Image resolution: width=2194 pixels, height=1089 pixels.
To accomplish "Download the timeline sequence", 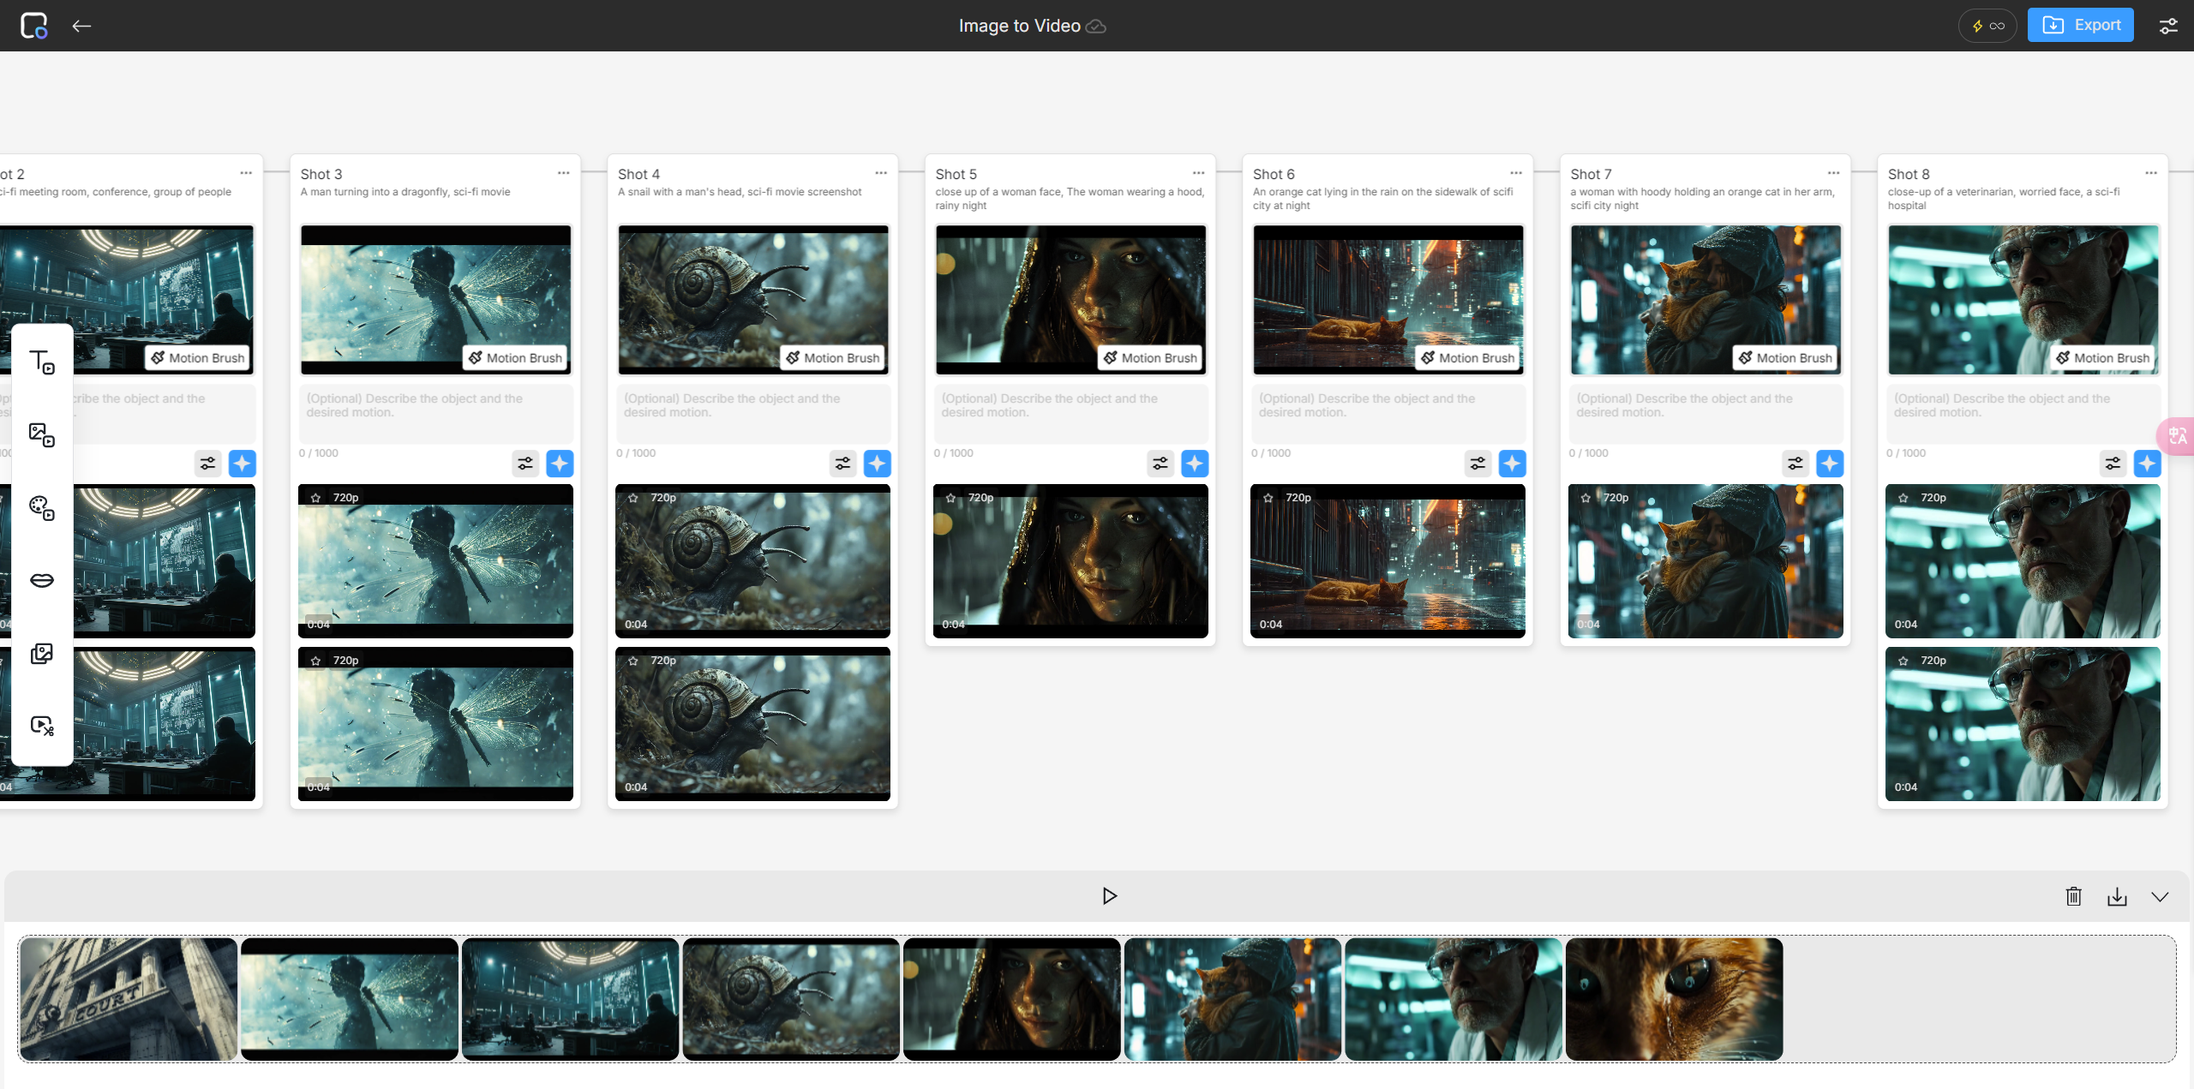I will pos(2117,896).
